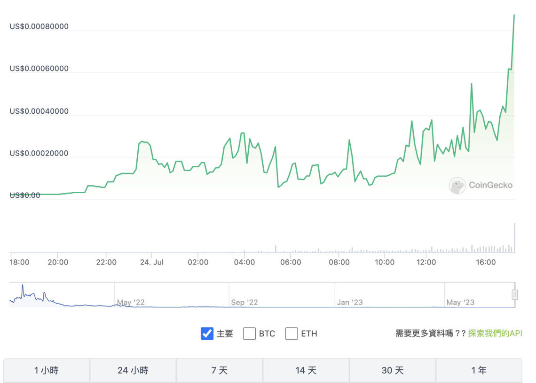This screenshot has width=536, height=383.
Task: Click May '23 on navigator timeline
Action: 460,302
